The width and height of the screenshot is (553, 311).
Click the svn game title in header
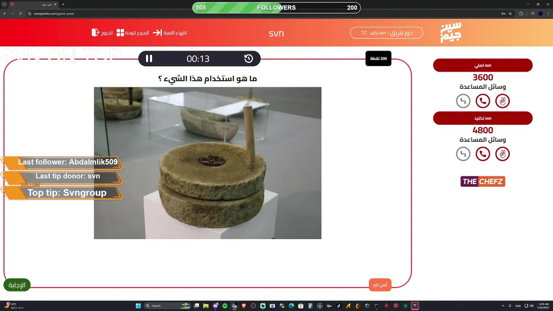tap(276, 33)
